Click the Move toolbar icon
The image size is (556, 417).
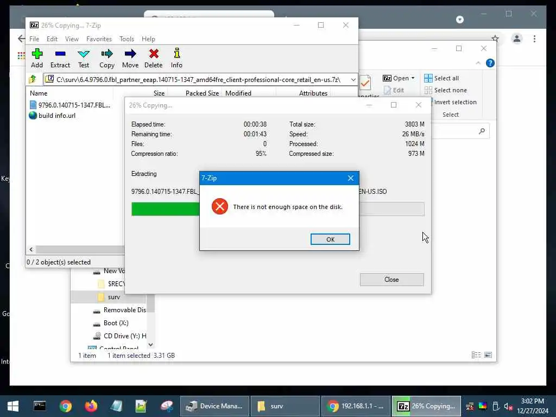[x=130, y=59]
